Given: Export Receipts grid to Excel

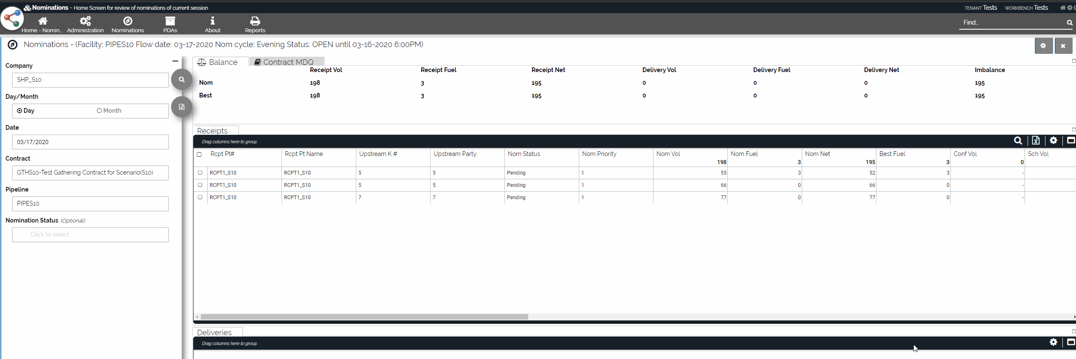Looking at the screenshot, I should [1036, 141].
